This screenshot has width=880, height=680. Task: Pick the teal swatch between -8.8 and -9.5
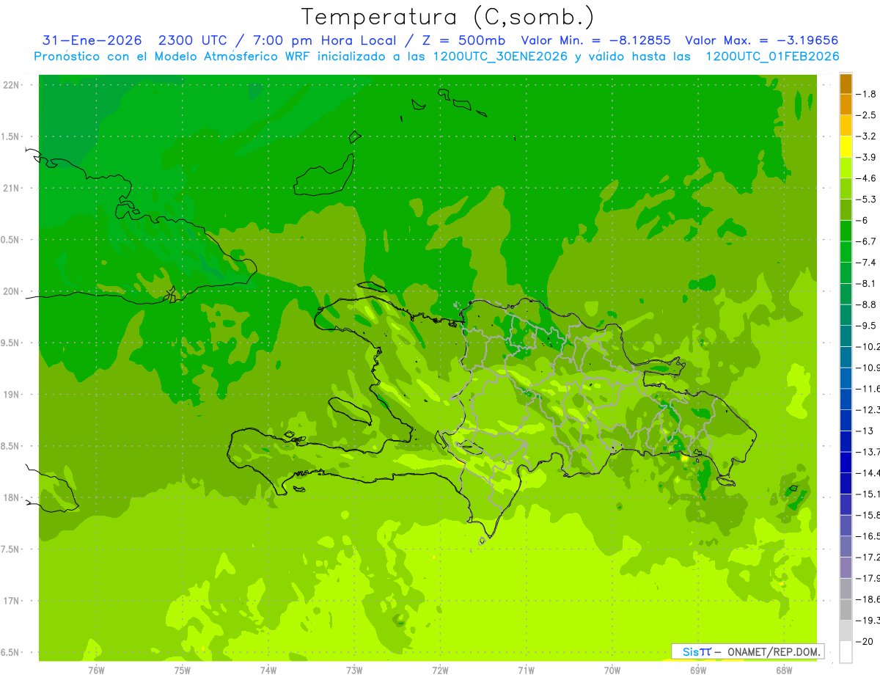coord(846,315)
